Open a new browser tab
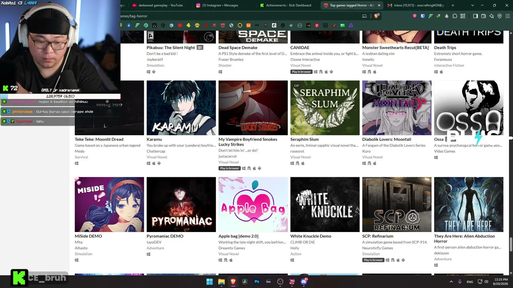 coord(453,5)
